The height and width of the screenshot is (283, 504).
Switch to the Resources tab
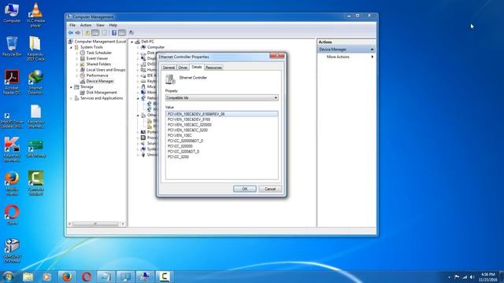click(213, 68)
